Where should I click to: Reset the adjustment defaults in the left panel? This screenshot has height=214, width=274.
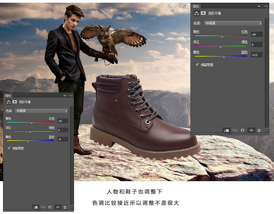[50, 207]
